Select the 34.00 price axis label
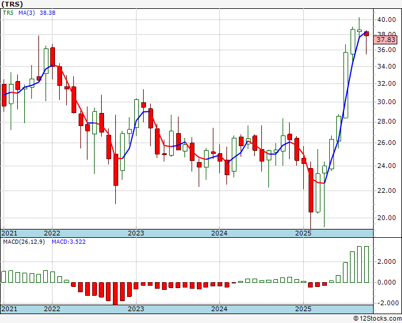 387,67
